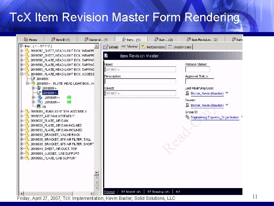Image resolution: width=274 pixels, height=206 pixels.
Task: Expand the 2019628_PLATE, AIR DAM item
Action: 21,121
